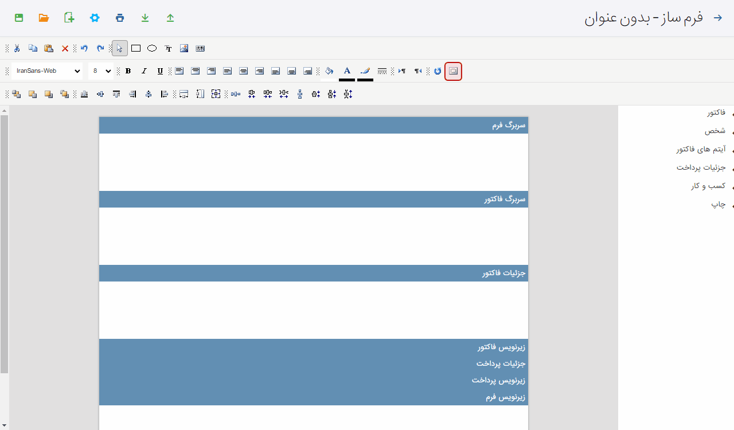The image size is (734, 430).
Task: Toggle Underline formatting
Action: click(x=160, y=71)
